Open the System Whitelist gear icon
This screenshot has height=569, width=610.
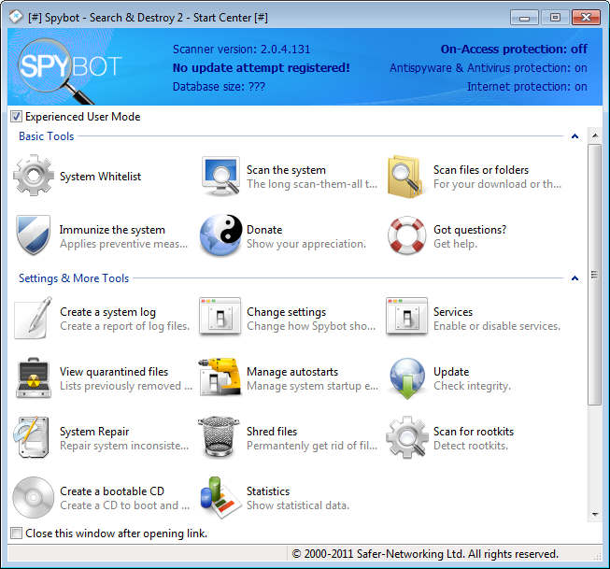pos(34,176)
